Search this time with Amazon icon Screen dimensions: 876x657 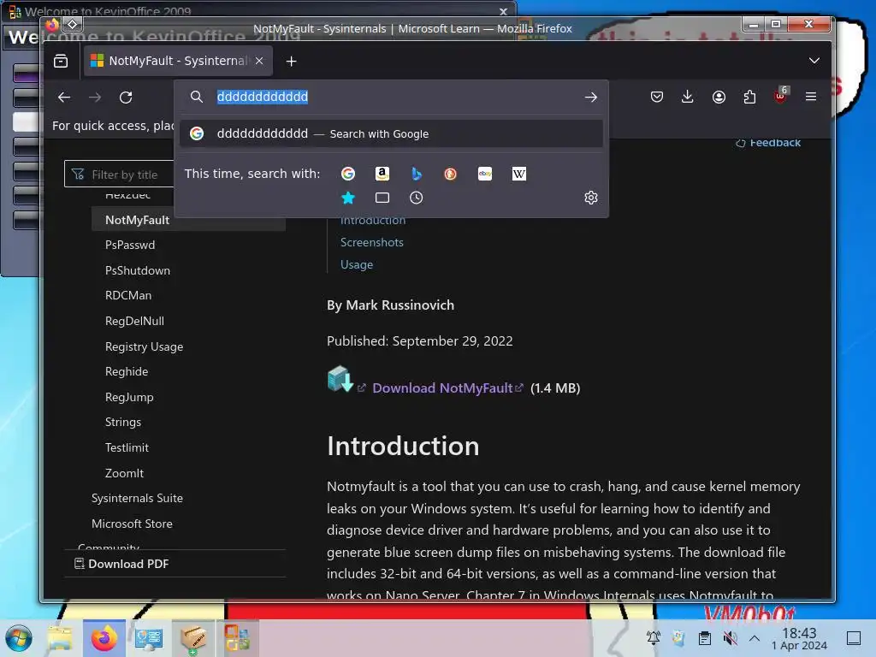(382, 174)
